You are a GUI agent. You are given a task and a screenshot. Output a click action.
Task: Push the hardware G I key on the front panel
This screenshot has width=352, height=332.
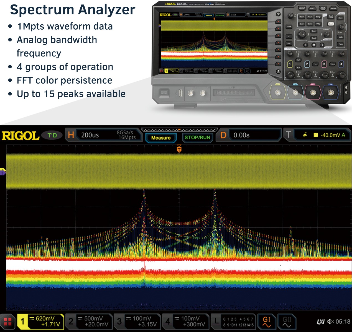tap(289, 36)
